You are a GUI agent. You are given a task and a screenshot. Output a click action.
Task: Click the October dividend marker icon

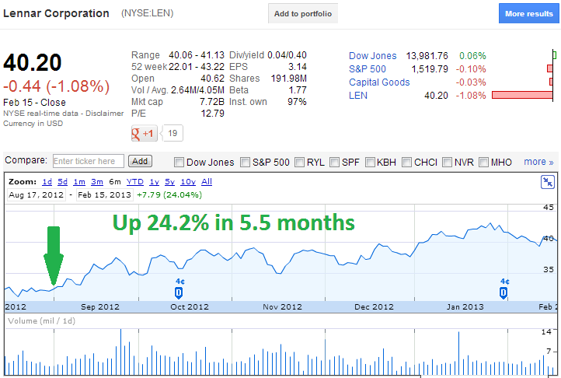pos(179,292)
